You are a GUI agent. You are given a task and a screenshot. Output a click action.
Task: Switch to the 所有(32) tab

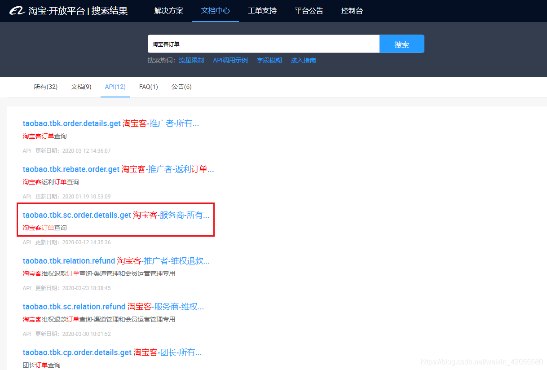click(46, 87)
